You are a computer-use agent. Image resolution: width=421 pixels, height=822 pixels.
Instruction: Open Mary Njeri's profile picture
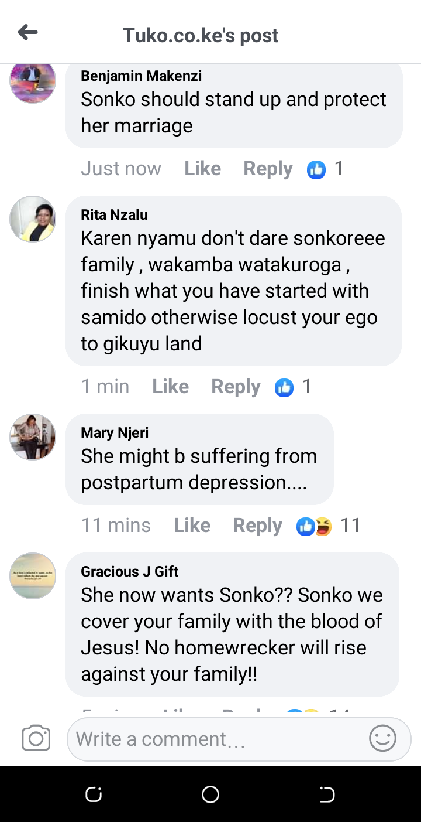click(x=33, y=437)
